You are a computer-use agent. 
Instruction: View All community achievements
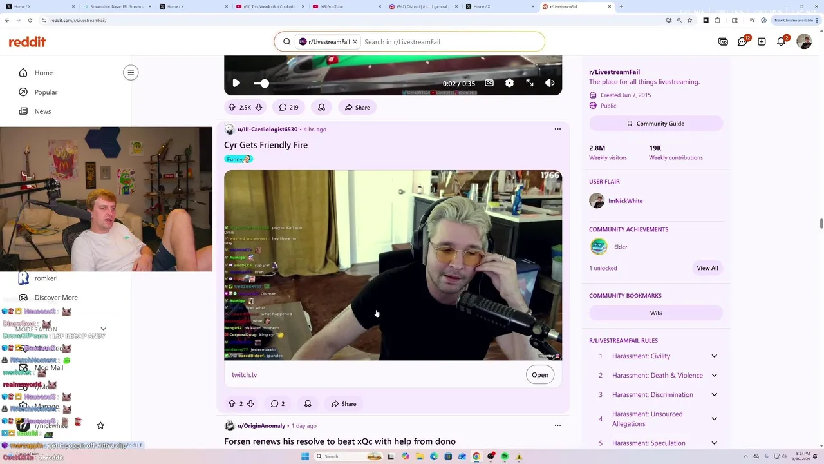707,268
